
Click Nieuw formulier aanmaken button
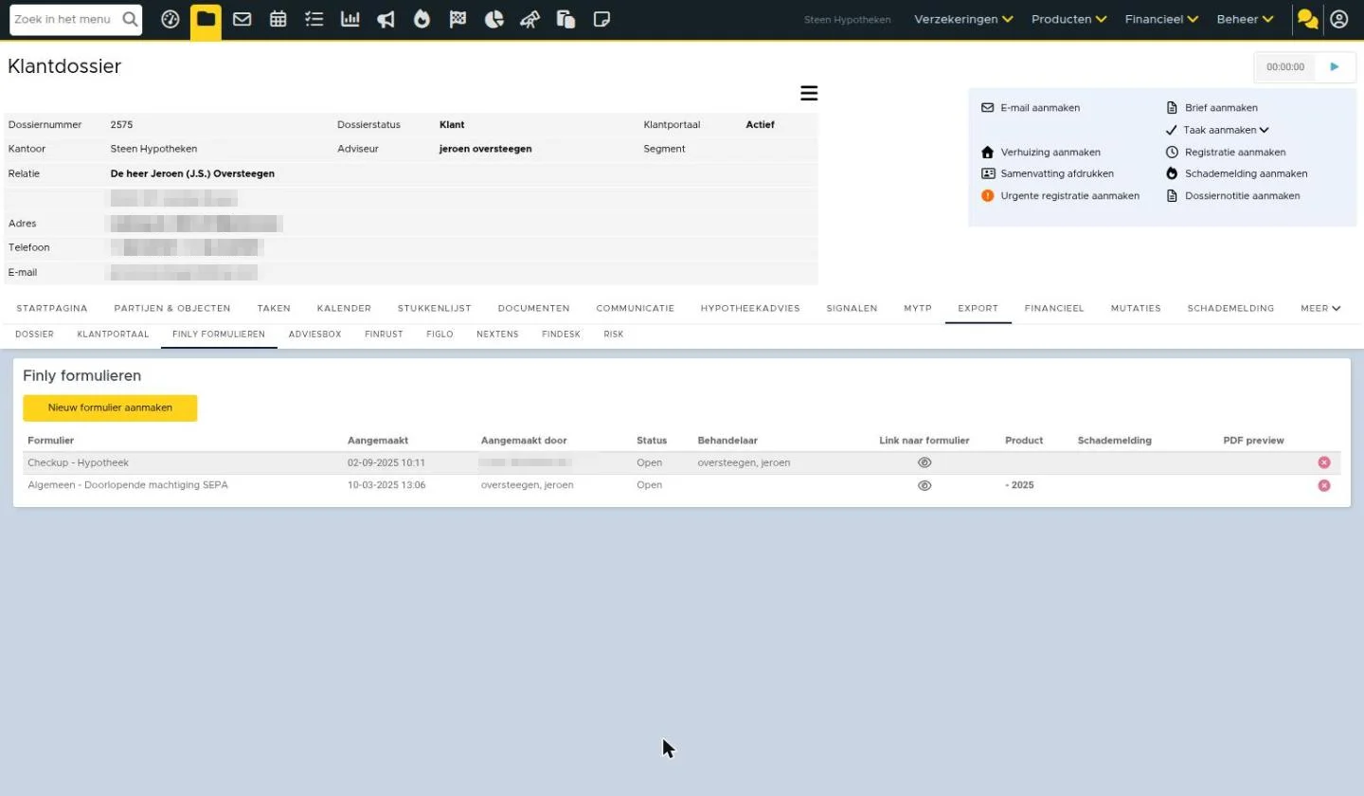110,407
